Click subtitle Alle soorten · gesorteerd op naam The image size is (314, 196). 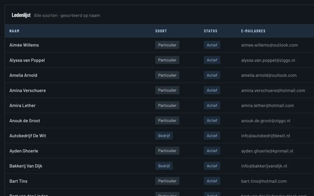(67, 15)
